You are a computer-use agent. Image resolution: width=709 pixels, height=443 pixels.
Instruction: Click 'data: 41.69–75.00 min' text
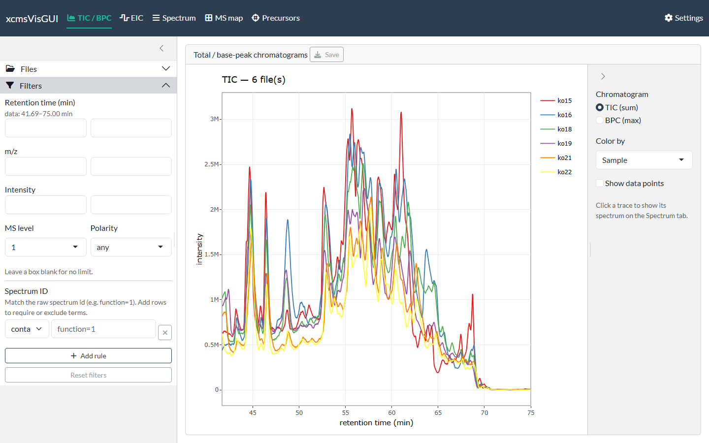tap(38, 114)
